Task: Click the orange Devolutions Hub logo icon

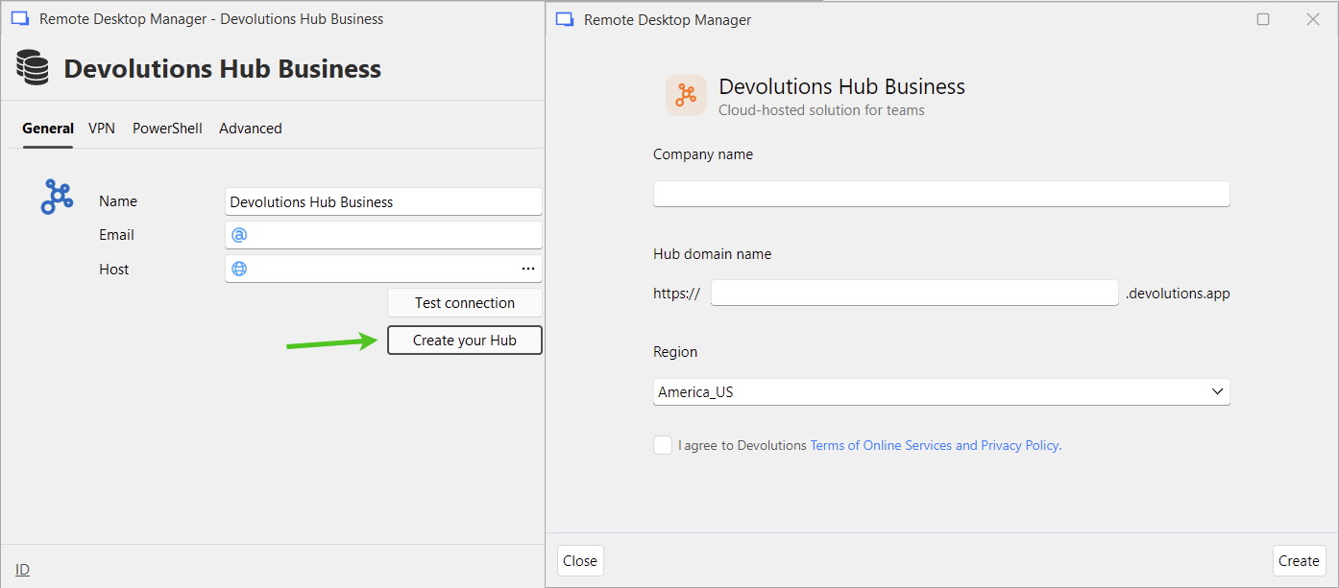Action: (686, 95)
